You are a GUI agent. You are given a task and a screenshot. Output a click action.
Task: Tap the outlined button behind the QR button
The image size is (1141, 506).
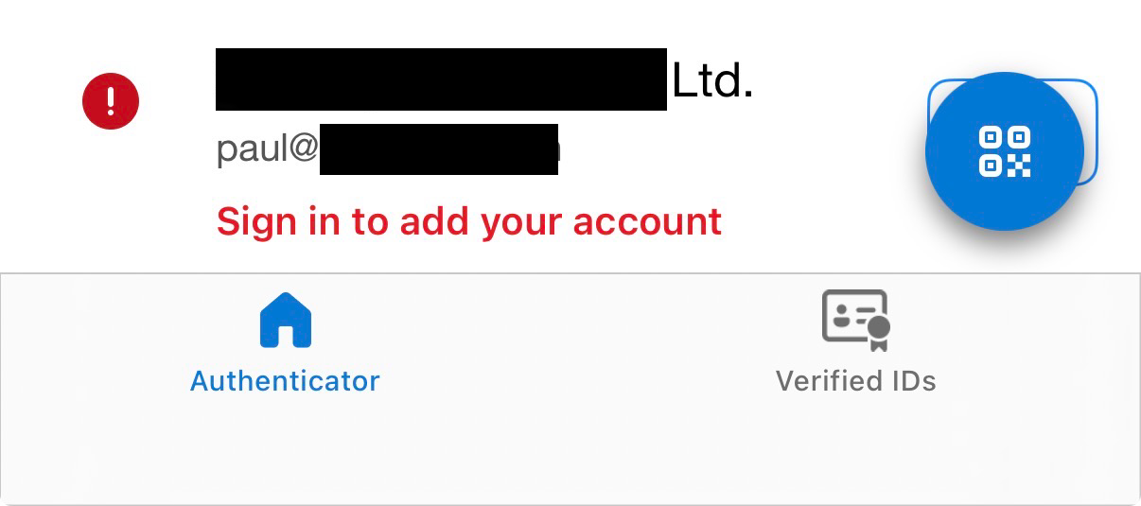tap(1090, 131)
